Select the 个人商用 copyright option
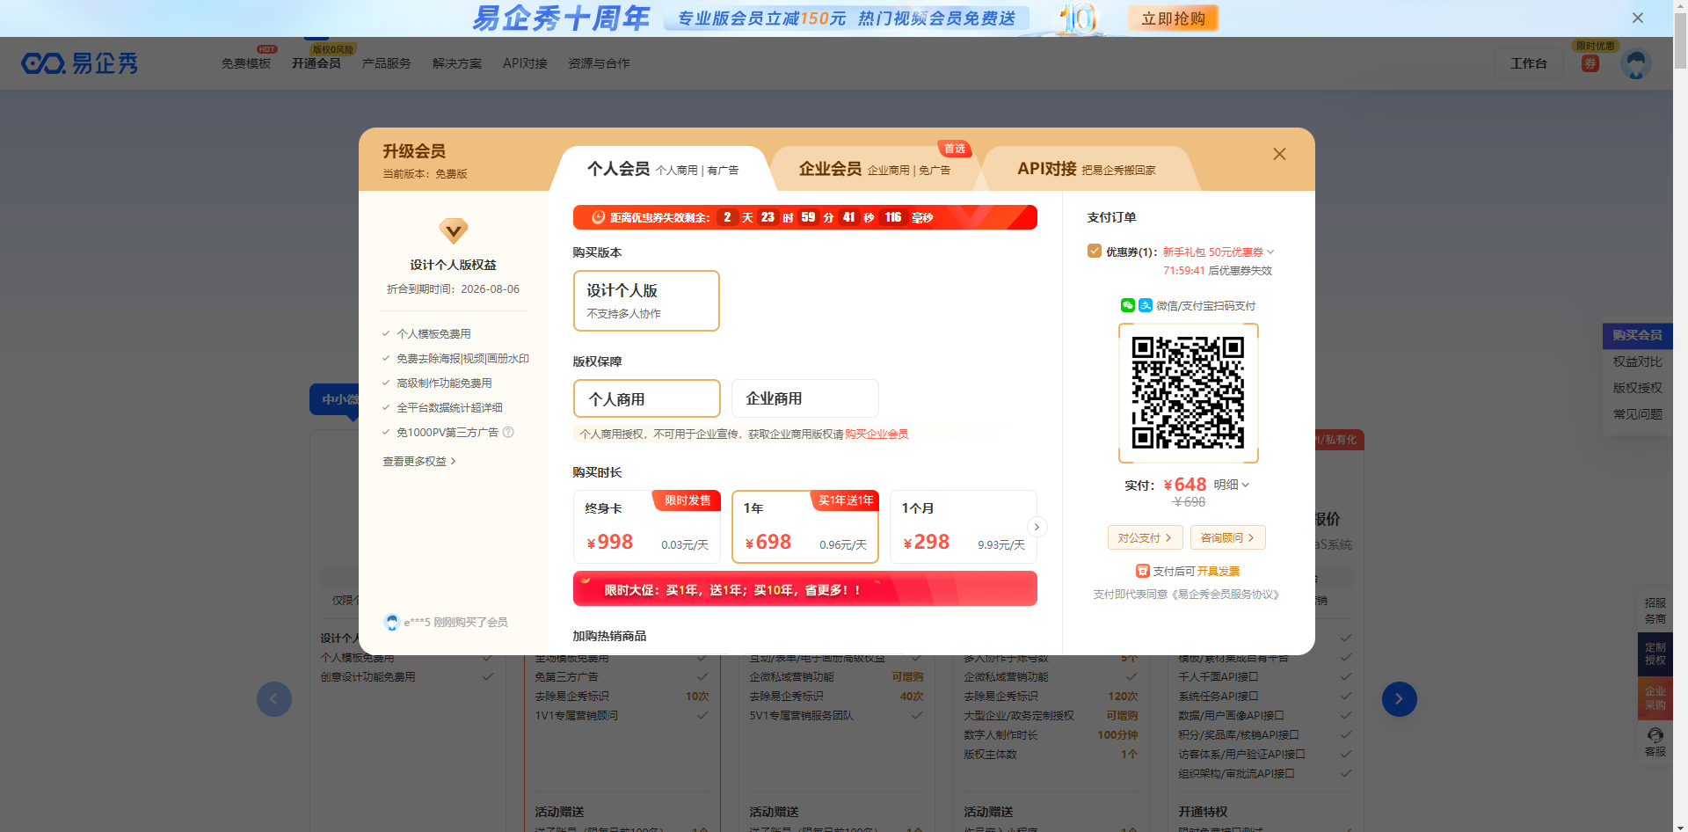1688x832 pixels. tap(646, 398)
